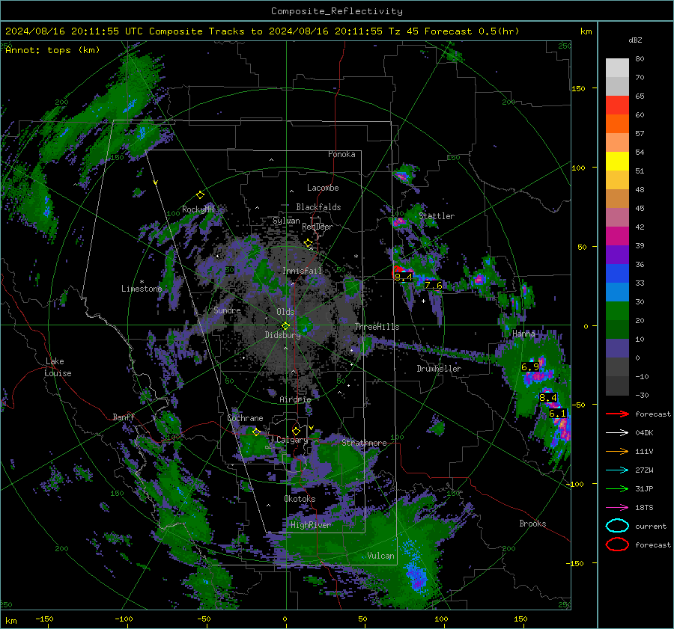Click the Banff label
The image size is (674, 629).
click(x=124, y=417)
